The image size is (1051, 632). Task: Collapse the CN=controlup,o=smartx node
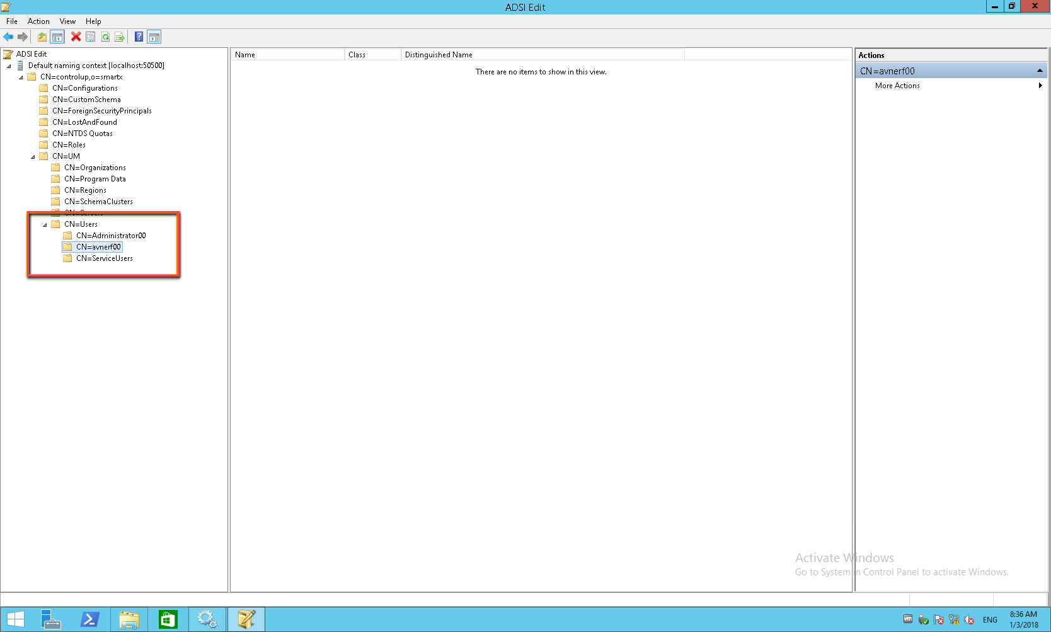coord(21,78)
